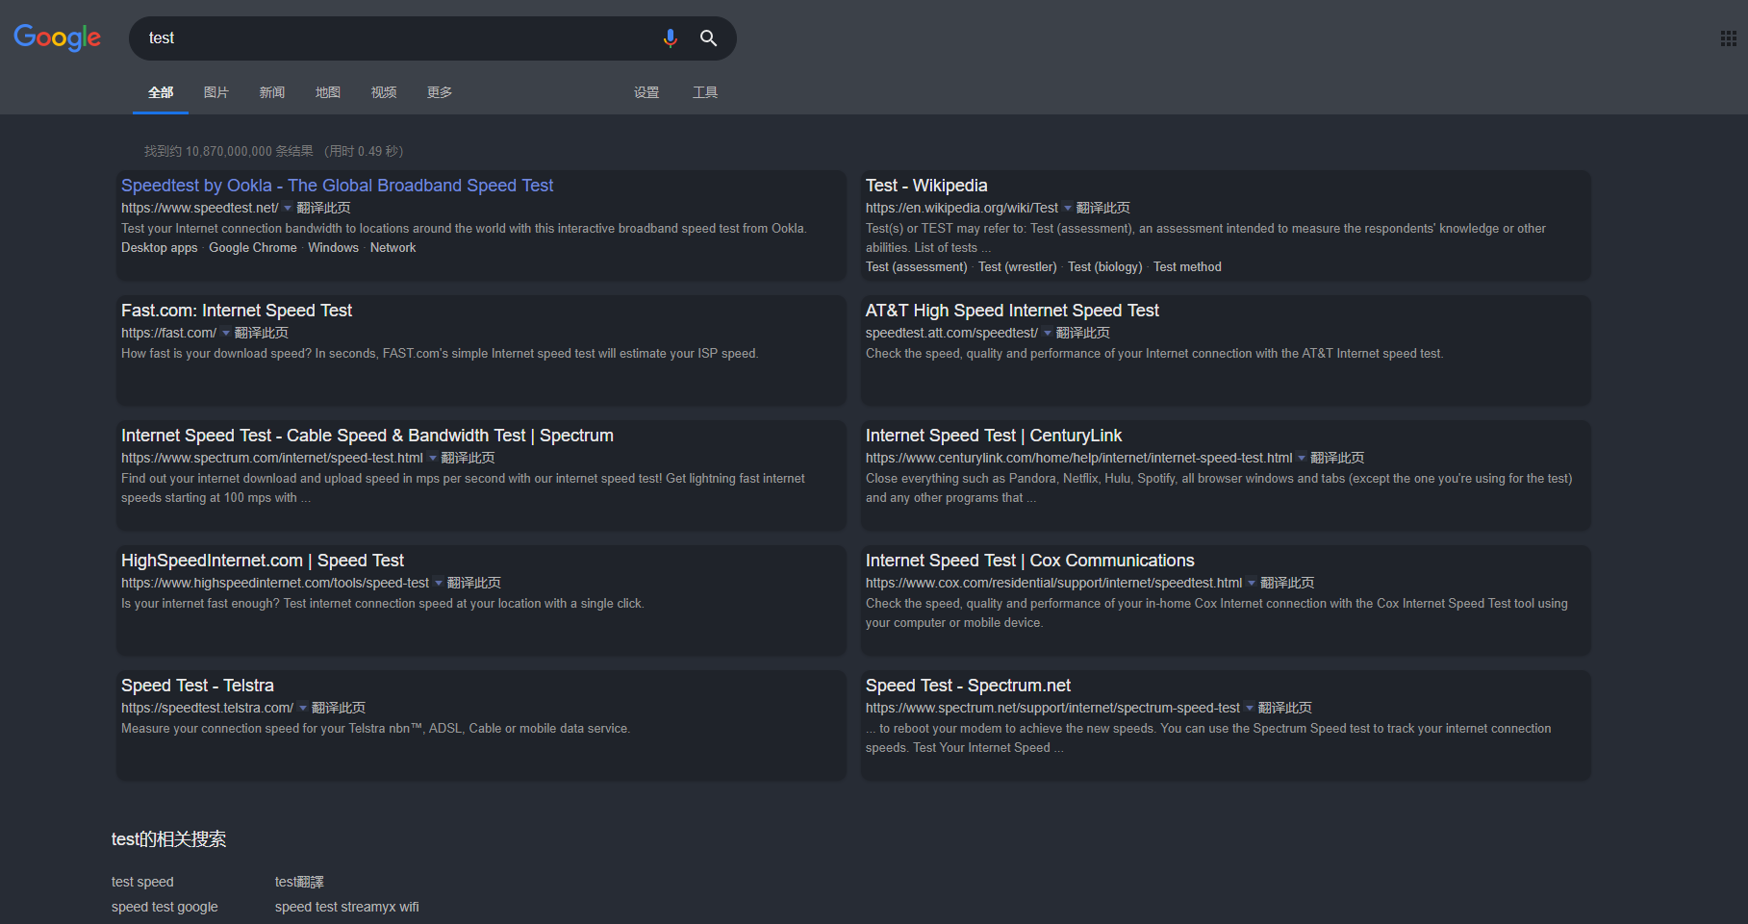Start voice search with microphone icon
Image resolution: width=1748 pixels, height=924 pixels.
click(671, 38)
